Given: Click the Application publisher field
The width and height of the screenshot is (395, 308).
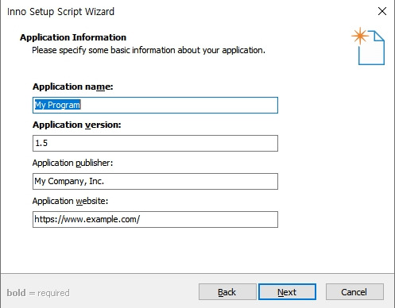Looking at the screenshot, I should click(155, 181).
